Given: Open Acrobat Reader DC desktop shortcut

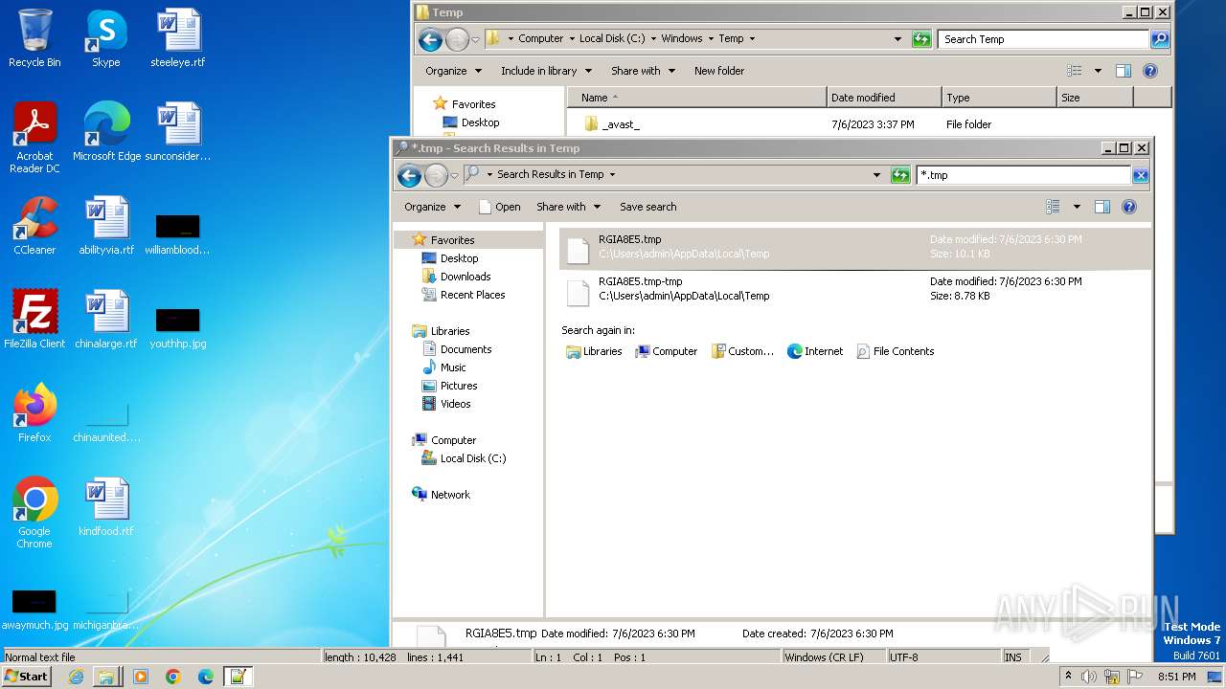Looking at the screenshot, I should 34,138.
